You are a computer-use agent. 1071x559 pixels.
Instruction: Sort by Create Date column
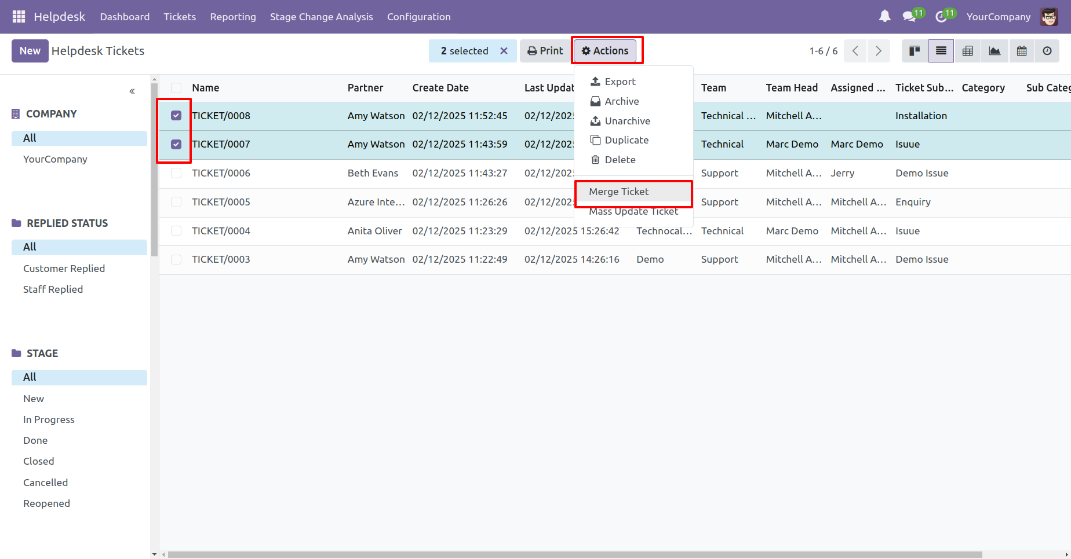440,88
